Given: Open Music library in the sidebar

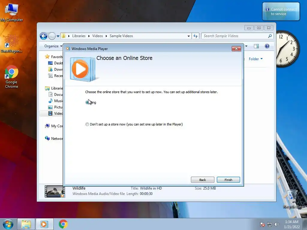Looking at the screenshot, I should tap(55, 101).
